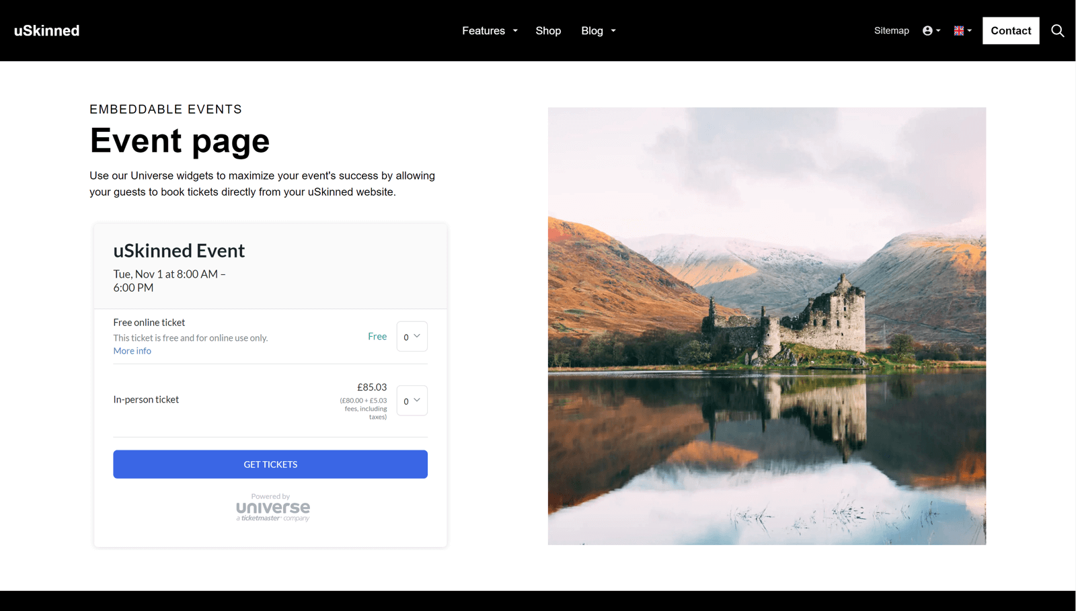Screen dimensions: 1076x611
Task: Click the Tue, Nov 1 event date
Action: (168, 274)
